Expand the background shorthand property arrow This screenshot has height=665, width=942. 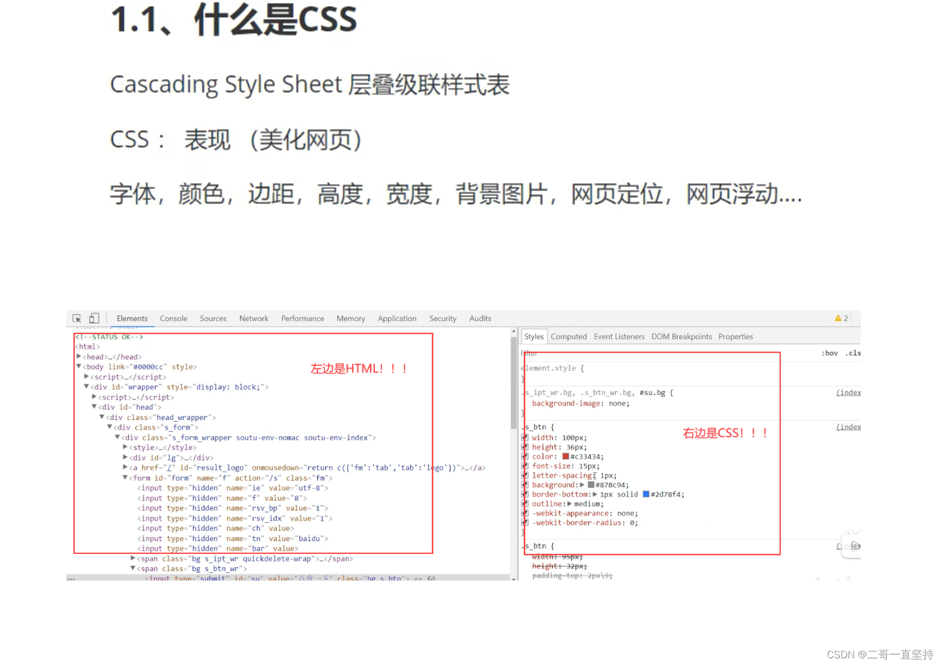point(582,485)
